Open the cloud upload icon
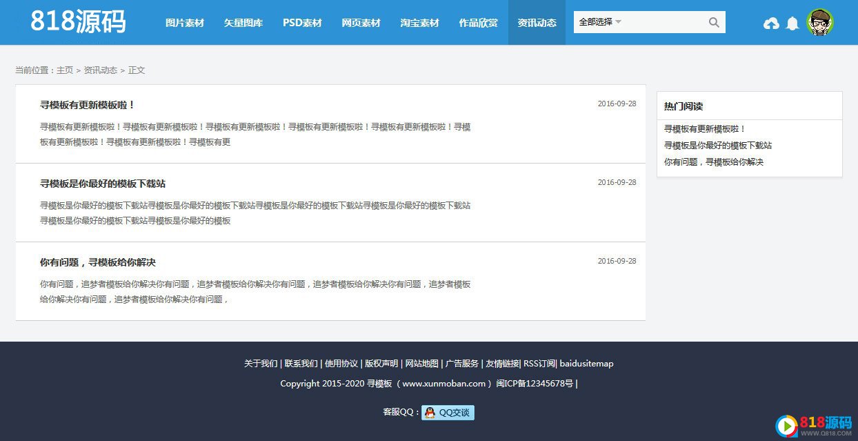Viewport: 858px width, 441px height. tap(771, 23)
